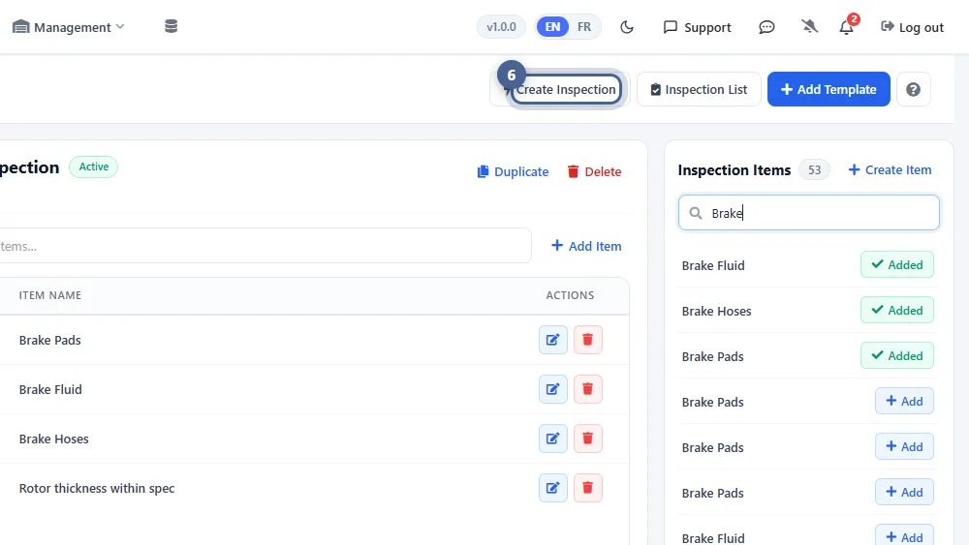Click Add Item link
The width and height of the screenshot is (969, 545).
coord(586,246)
